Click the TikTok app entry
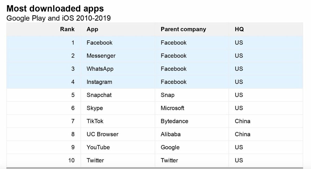Screen dimensions: 311x169 95,121
